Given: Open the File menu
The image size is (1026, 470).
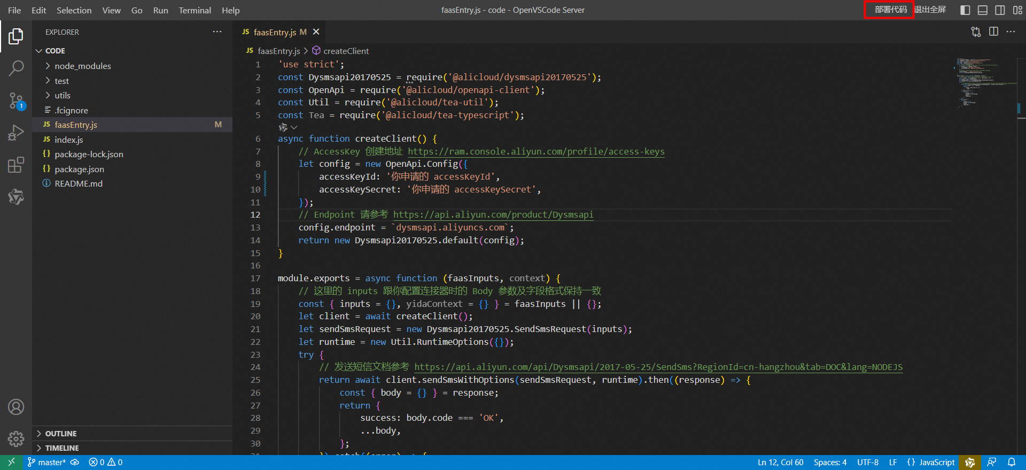Looking at the screenshot, I should tap(14, 10).
